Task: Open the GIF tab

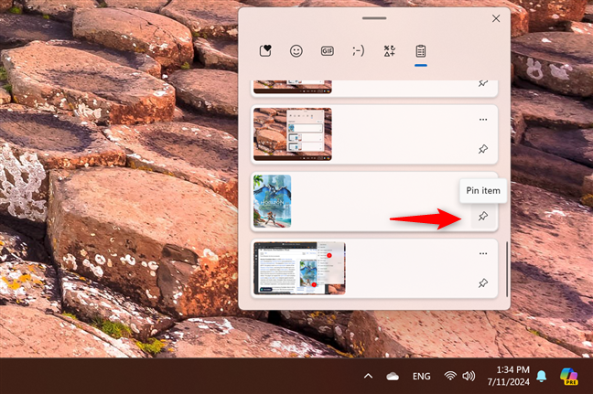Action: tap(327, 50)
